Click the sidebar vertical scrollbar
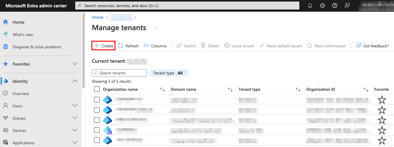The height and width of the screenshot is (147, 394). point(83,51)
